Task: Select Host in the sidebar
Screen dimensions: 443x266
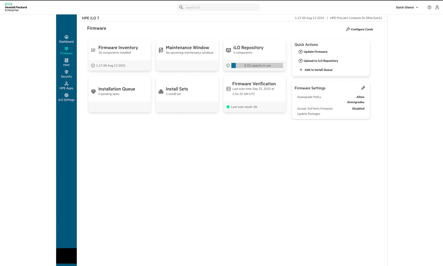Action: point(66,62)
